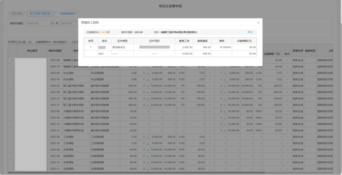The height and width of the screenshot is (175, 342).
Task: Click first download icon in 2023-11 职工基本医疗保险 row
Action: (x=147, y=105)
